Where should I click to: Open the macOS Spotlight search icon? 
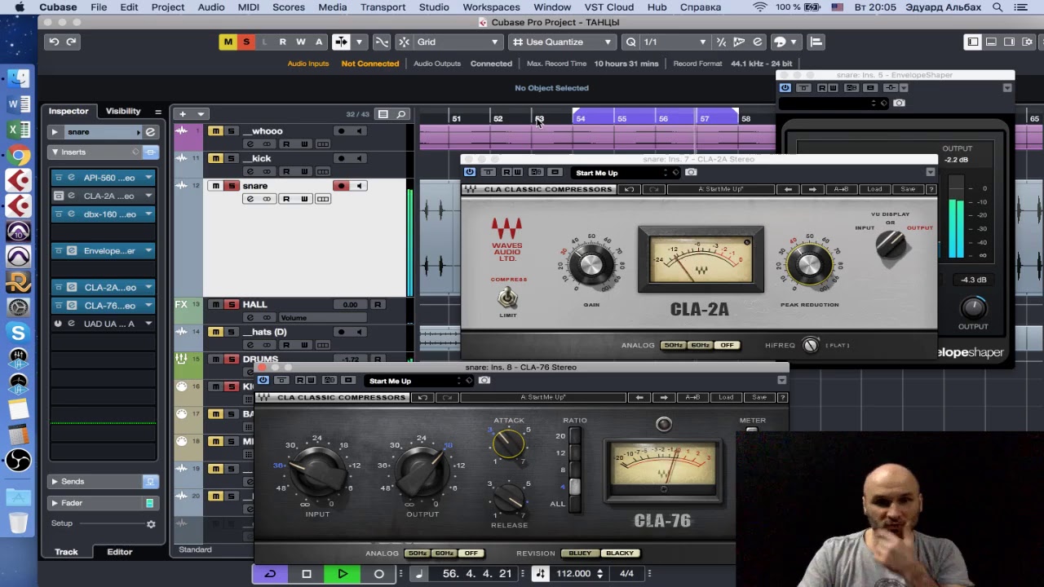click(998, 7)
